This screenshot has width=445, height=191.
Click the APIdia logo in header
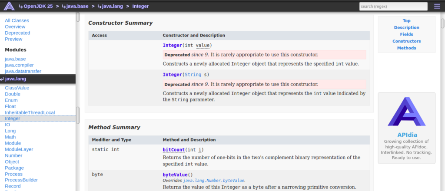pyautogui.click(x=9, y=6)
